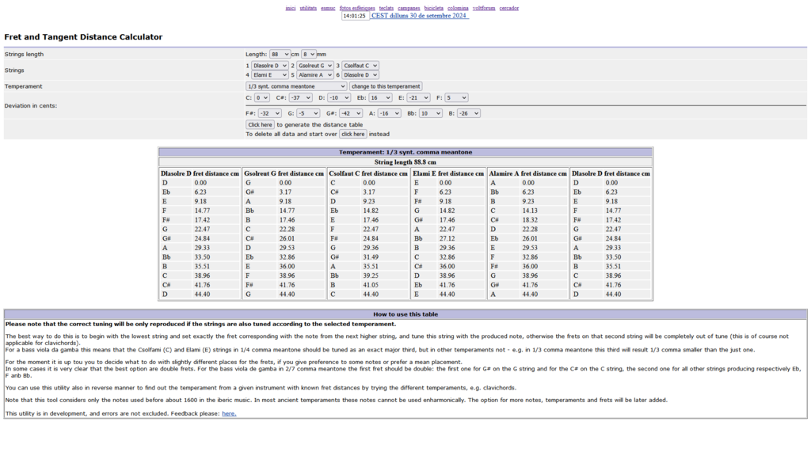Click the 'Strings length' label
Image resolution: width=811 pixels, height=456 pixels.
coord(24,55)
